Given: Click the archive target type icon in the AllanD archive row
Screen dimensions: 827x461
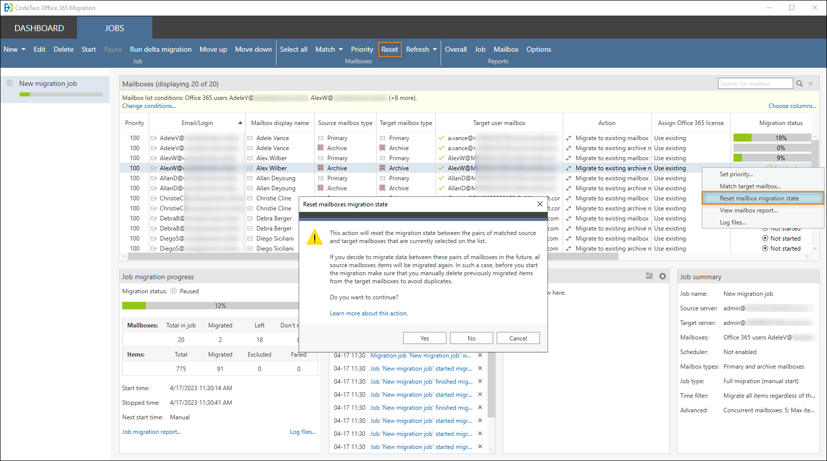Looking at the screenshot, I should pyautogui.click(x=383, y=188).
